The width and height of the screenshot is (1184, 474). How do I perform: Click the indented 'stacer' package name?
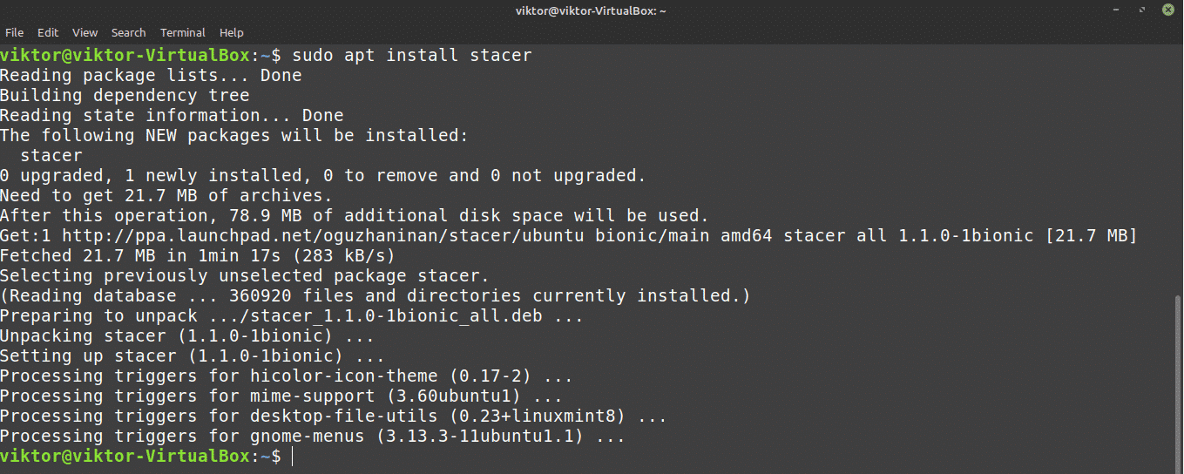pyautogui.click(x=51, y=156)
